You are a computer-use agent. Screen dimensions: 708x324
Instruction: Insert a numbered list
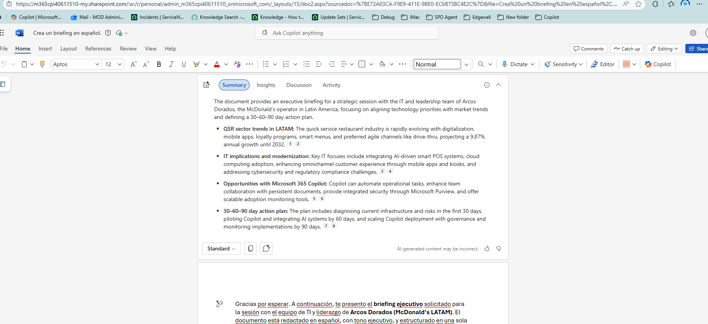[x=286, y=64]
